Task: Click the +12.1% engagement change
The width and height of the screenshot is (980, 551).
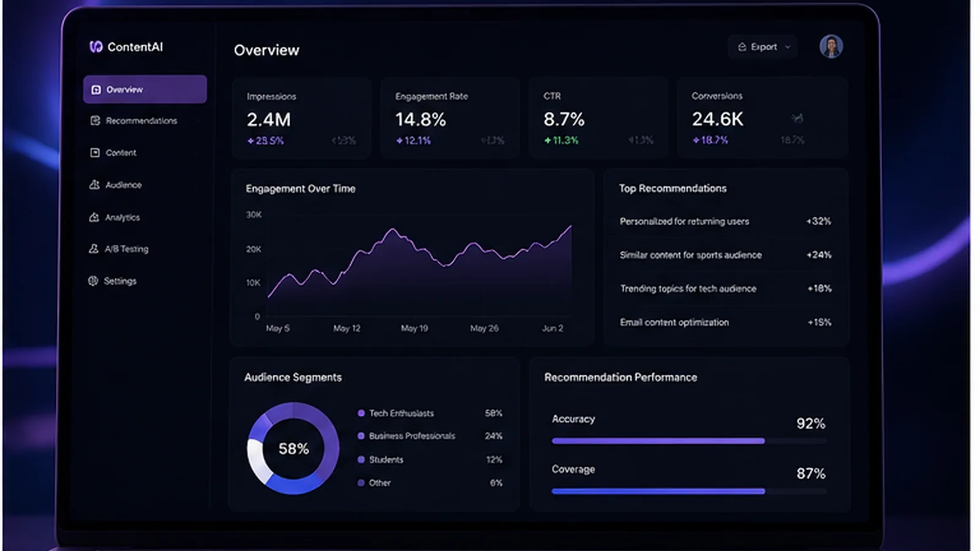Action: click(x=413, y=140)
